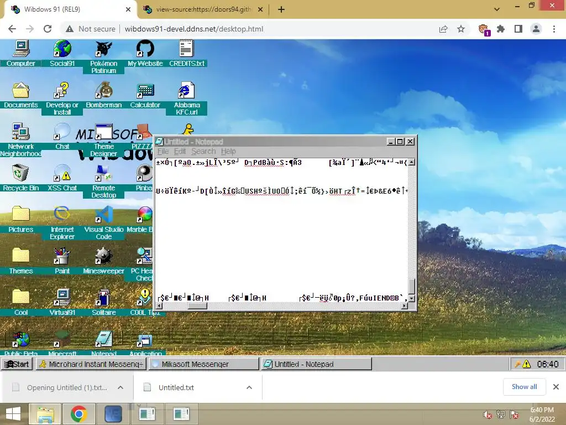Screen dimensions: 566x425
Task: Bookmark this page star icon
Action: coord(461,29)
